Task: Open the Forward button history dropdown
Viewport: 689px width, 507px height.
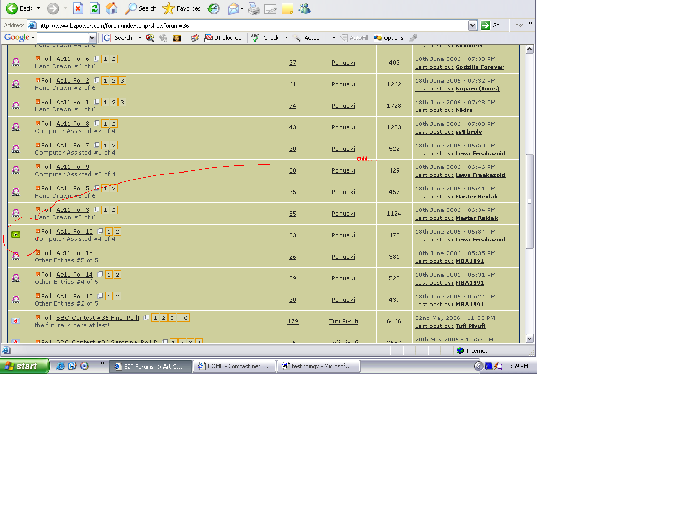Action: [65, 8]
